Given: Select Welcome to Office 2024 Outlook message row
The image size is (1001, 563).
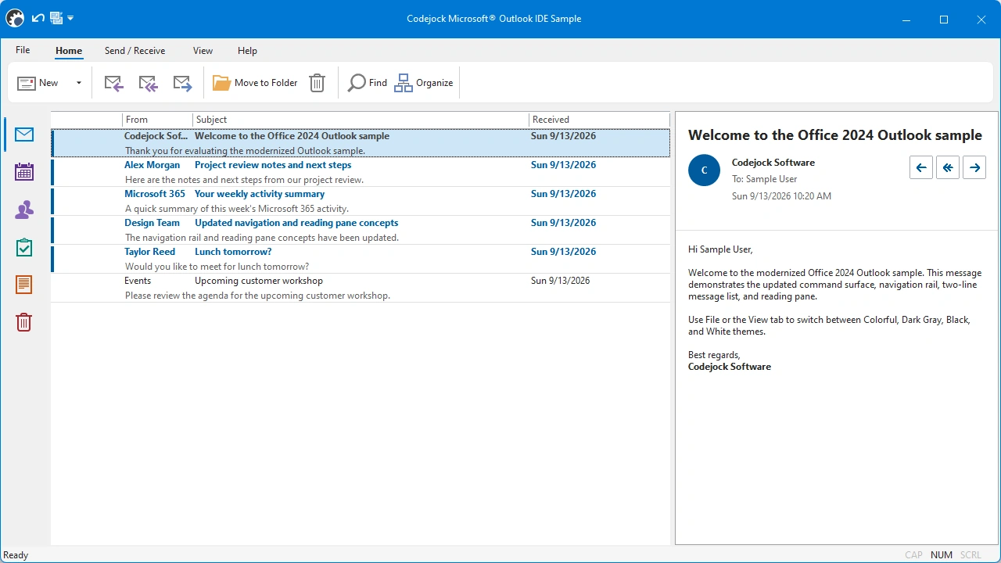Looking at the screenshot, I should pos(361,143).
